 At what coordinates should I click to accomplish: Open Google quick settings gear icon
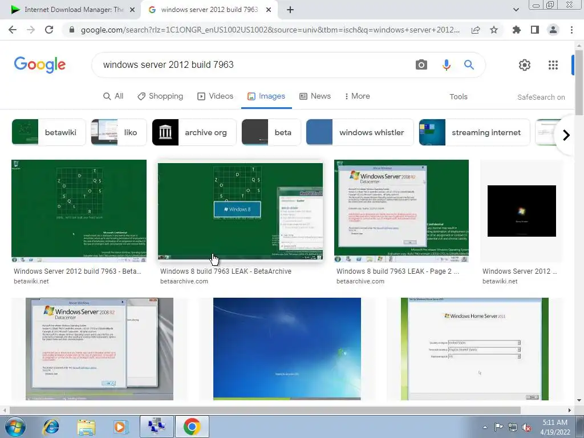(525, 65)
